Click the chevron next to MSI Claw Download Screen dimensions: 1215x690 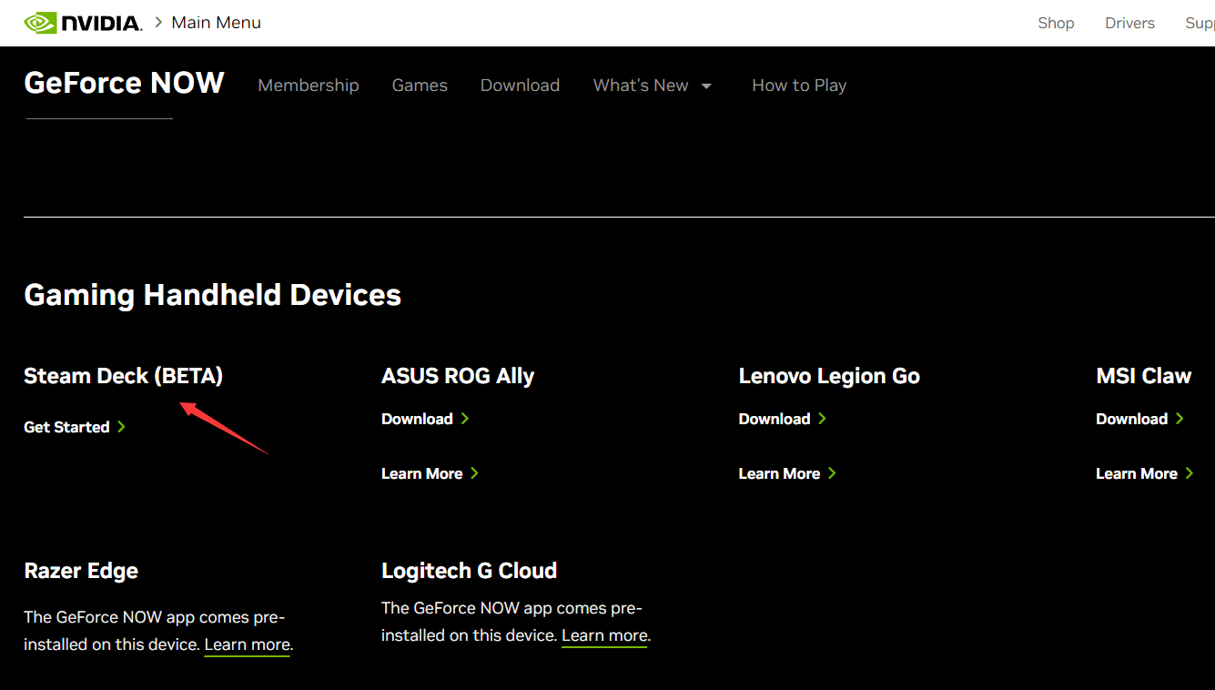pyautogui.click(x=1180, y=419)
